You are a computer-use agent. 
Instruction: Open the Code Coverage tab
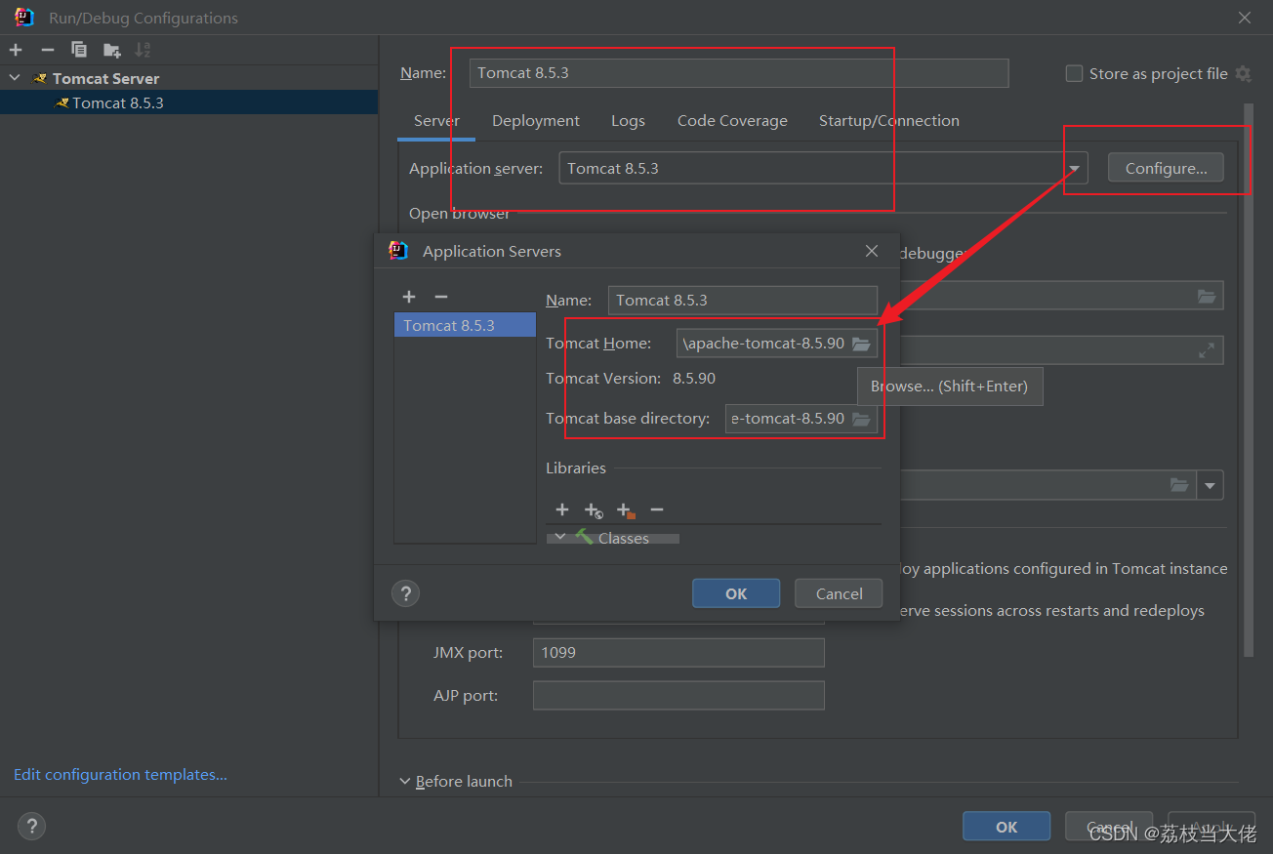point(732,121)
